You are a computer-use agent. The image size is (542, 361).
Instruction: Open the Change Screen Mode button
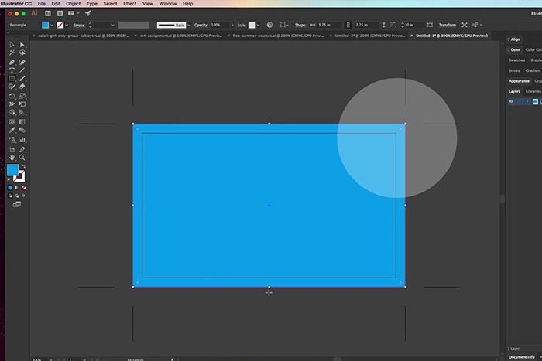coord(16,204)
